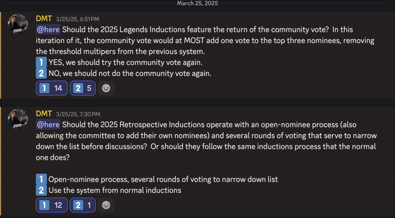Toggle the 2 reaction showing 5 votes
395x218 pixels.
pyautogui.click(x=82, y=88)
